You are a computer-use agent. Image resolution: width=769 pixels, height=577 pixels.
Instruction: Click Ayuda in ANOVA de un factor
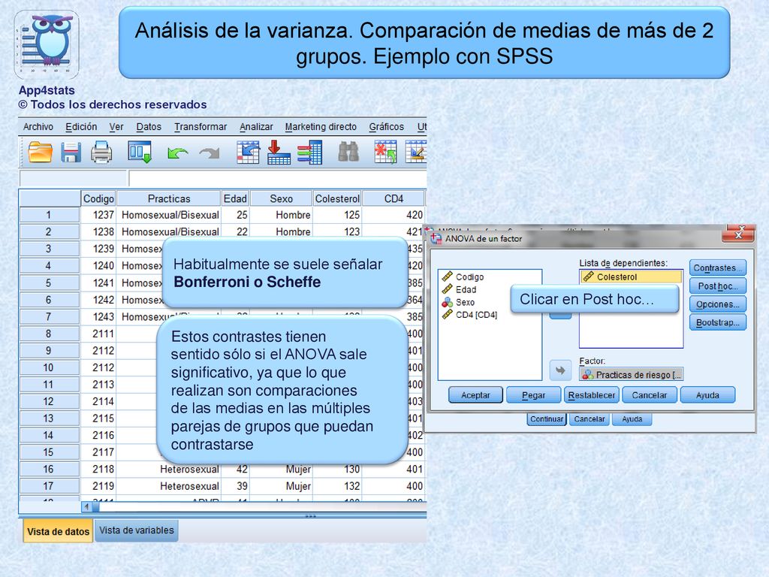707,395
